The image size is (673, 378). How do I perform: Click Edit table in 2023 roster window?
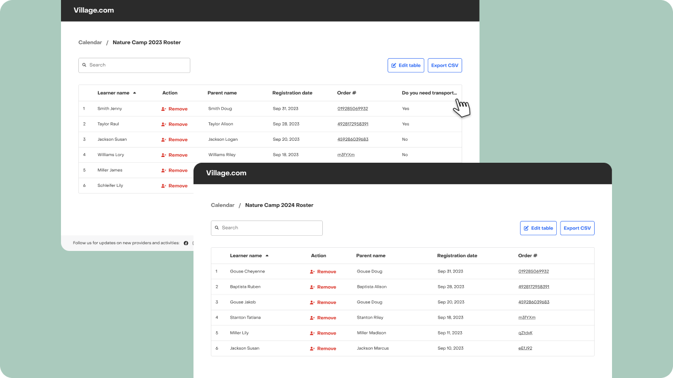tap(406, 66)
